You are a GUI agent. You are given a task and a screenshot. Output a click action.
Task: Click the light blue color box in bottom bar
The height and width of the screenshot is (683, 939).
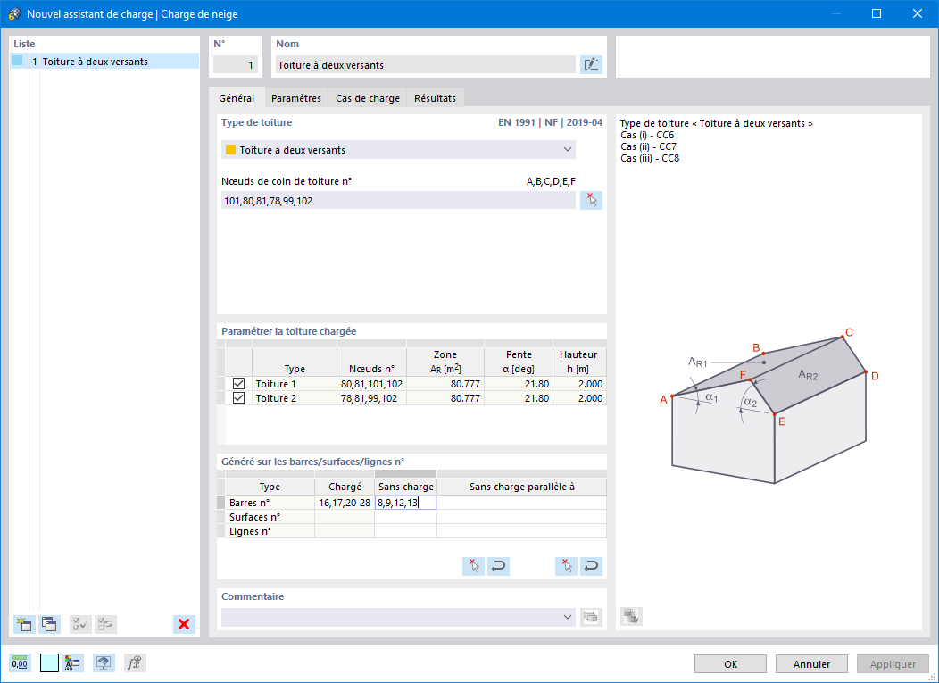click(49, 662)
